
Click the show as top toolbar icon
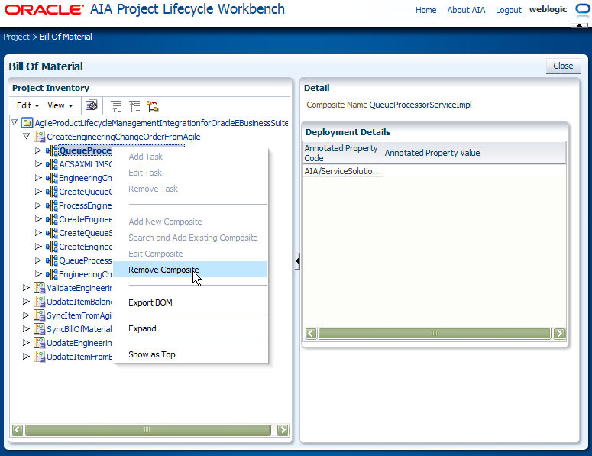153,106
